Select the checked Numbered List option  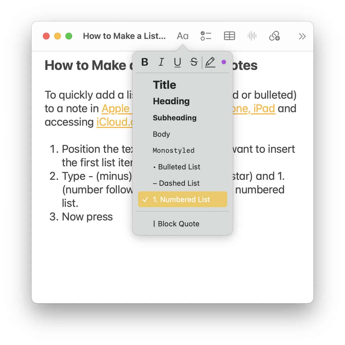click(182, 199)
